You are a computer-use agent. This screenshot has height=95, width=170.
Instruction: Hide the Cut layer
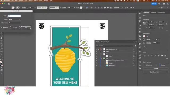96,54
